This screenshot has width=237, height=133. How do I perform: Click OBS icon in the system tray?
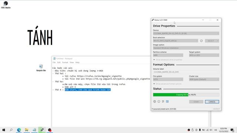[x=189, y=130]
